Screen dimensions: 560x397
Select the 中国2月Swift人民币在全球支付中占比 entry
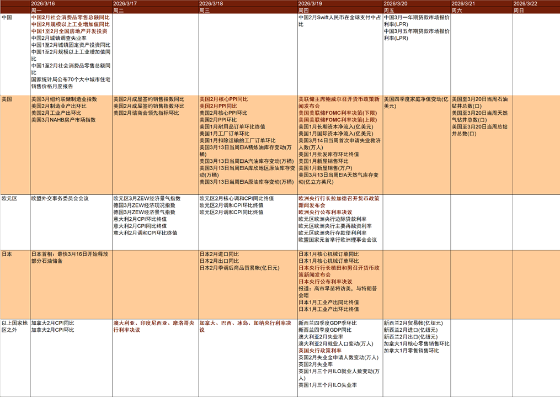pos(339,20)
